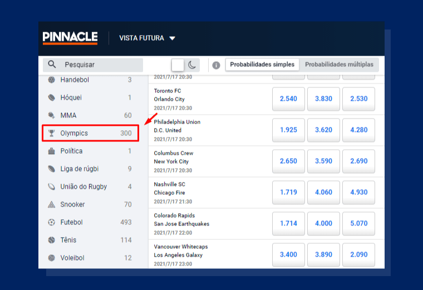Focus the Pesquisar search field
The width and height of the screenshot is (423, 290).
[93, 65]
